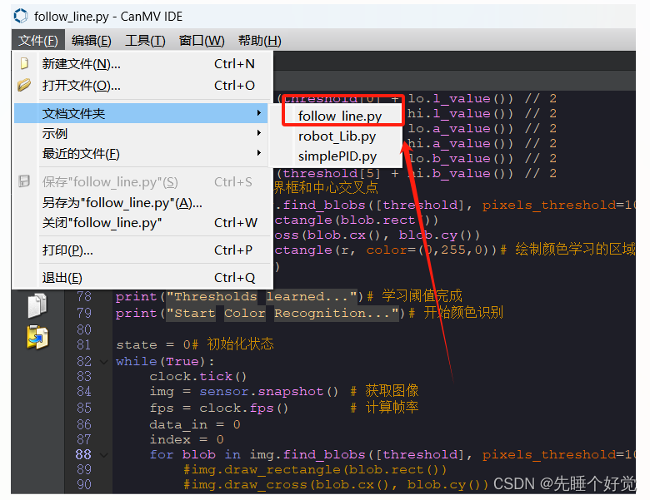This screenshot has height=500, width=650.
Task: Open the 工具(T) menu
Action: point(145,41)
